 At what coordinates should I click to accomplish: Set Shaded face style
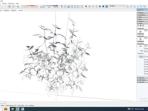click(100, 6)
